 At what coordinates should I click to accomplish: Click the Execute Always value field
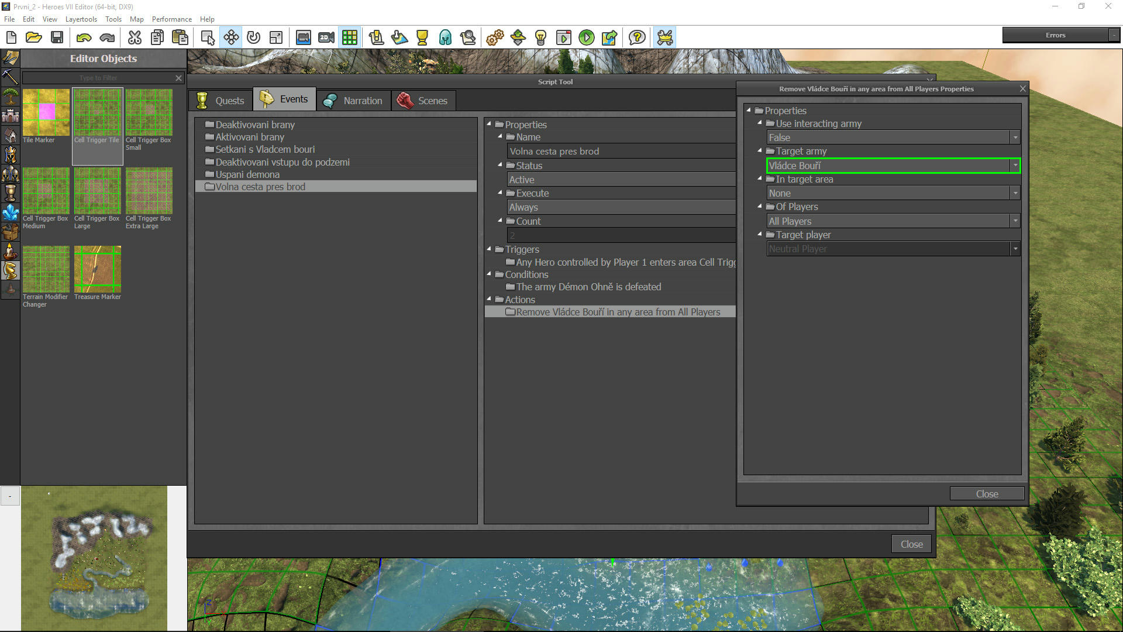coord(621,207)
